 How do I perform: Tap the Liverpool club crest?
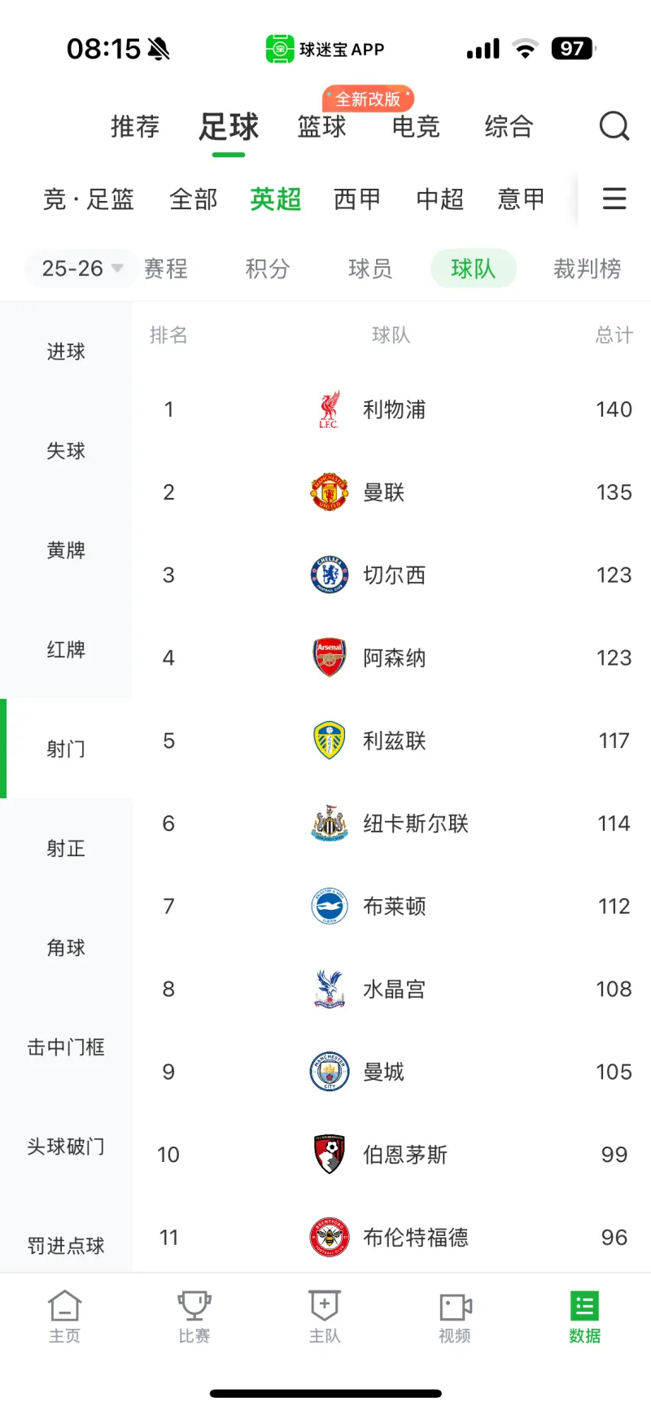pos(329,409)
